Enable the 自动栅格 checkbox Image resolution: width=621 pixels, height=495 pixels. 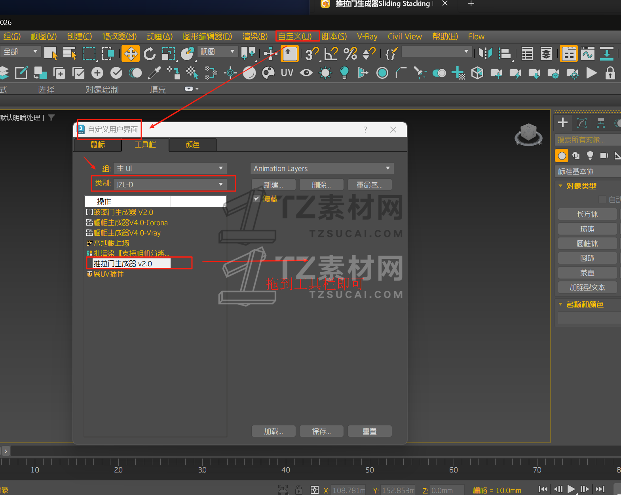click(x=602, y=199)
